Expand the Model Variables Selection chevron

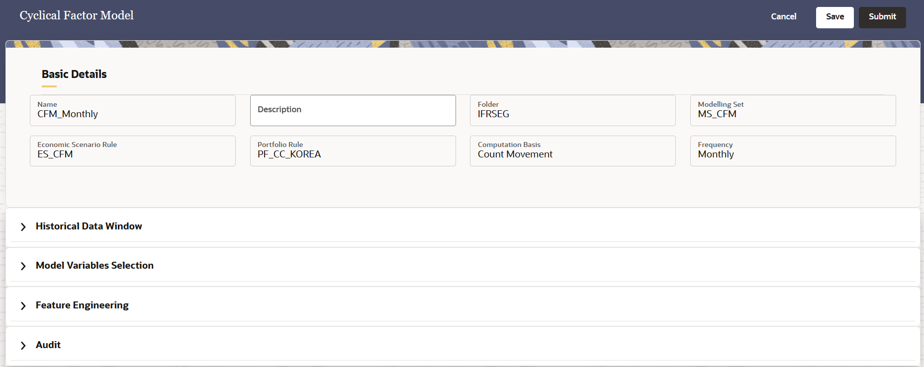23,266
